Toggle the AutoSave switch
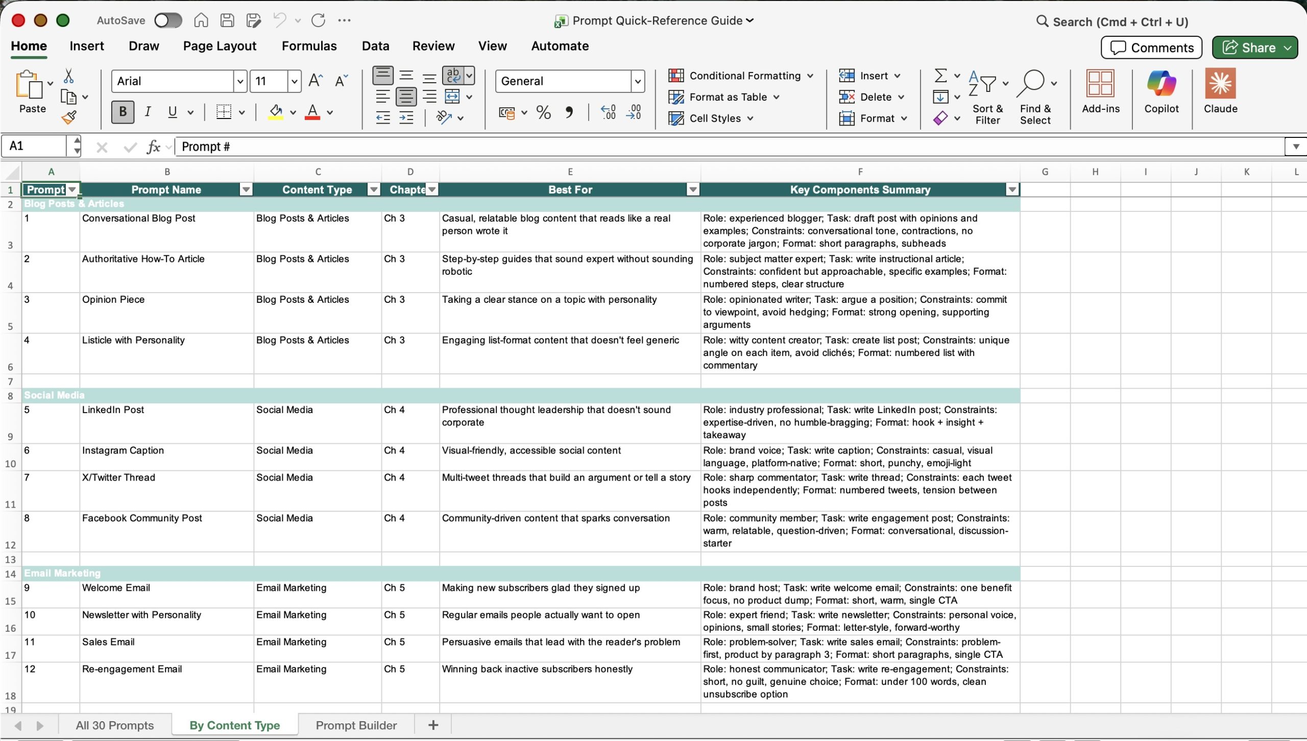1307x741 pixels. [168, 20]
